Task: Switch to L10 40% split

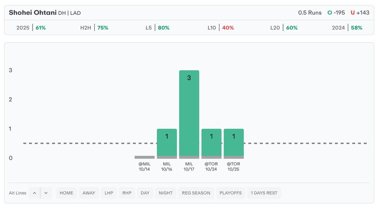Action: coord(221,28)
